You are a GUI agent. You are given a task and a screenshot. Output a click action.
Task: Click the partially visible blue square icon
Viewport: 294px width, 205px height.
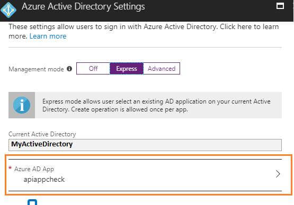pyautogui.click(x=32, y=202)
